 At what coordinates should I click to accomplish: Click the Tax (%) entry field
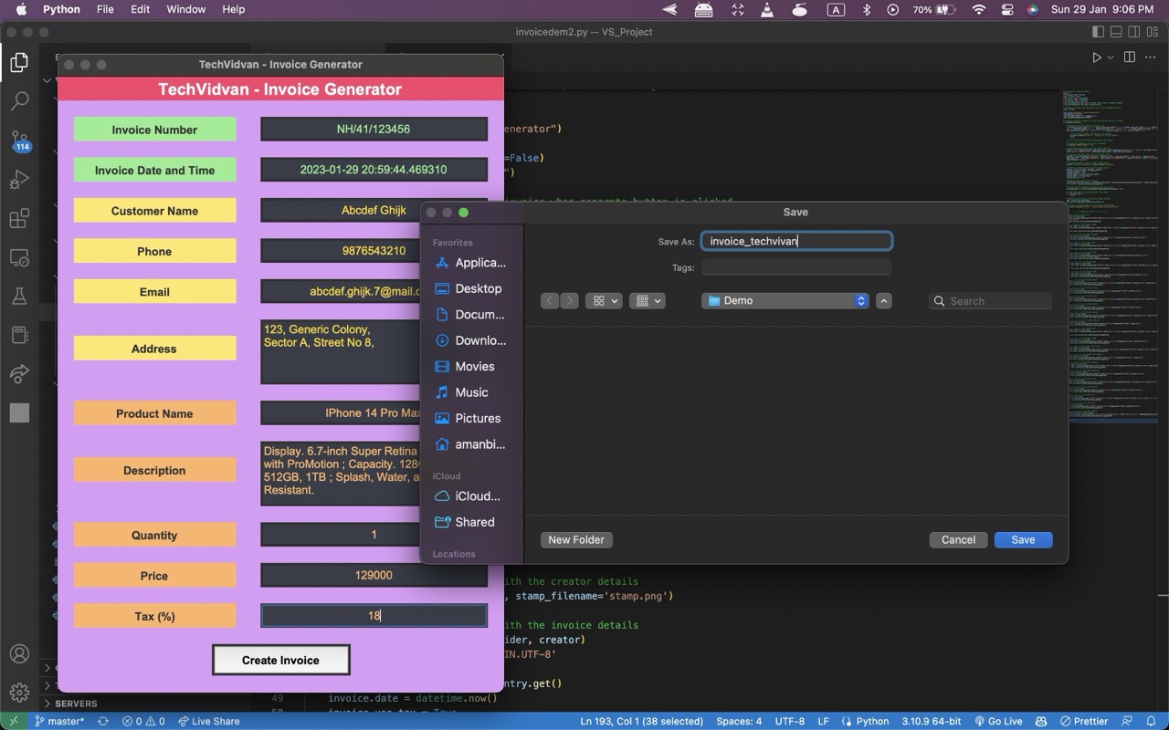(x=374, y=616)
